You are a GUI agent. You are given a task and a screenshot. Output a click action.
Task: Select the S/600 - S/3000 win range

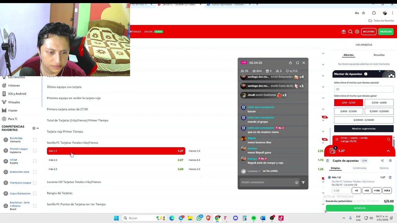(x=349, y=111)
